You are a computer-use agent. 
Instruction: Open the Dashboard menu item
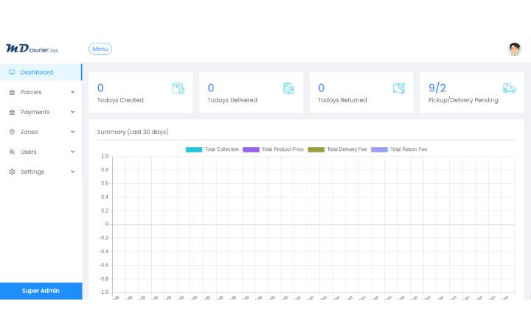[x=36, y=72]
